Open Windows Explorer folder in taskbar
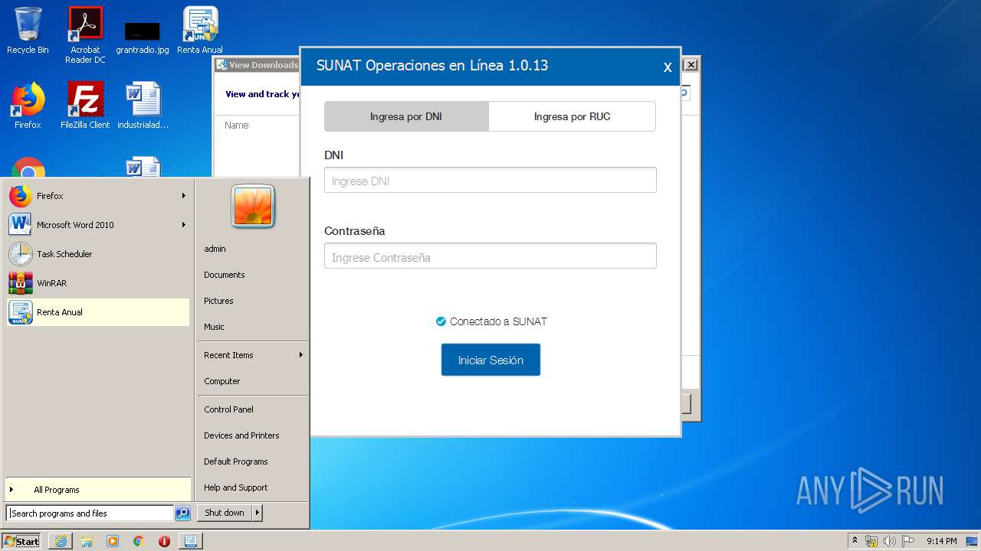This screenshot has height=551, width=981. [x=87, y=541]
